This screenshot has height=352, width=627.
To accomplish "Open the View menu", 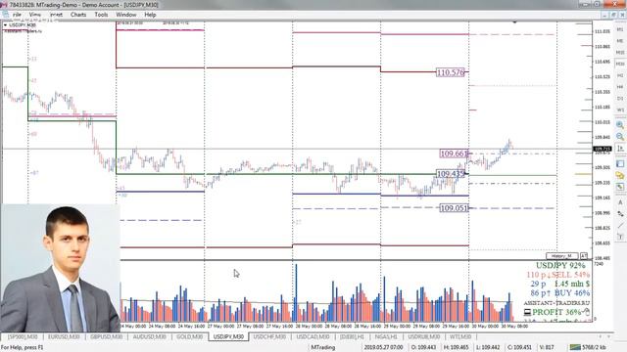I will (35, 15).
